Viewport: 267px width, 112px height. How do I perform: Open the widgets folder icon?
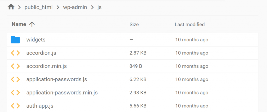15,40
